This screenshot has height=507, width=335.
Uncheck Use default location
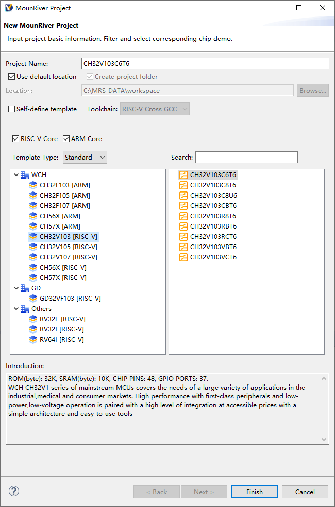(12, 77)
